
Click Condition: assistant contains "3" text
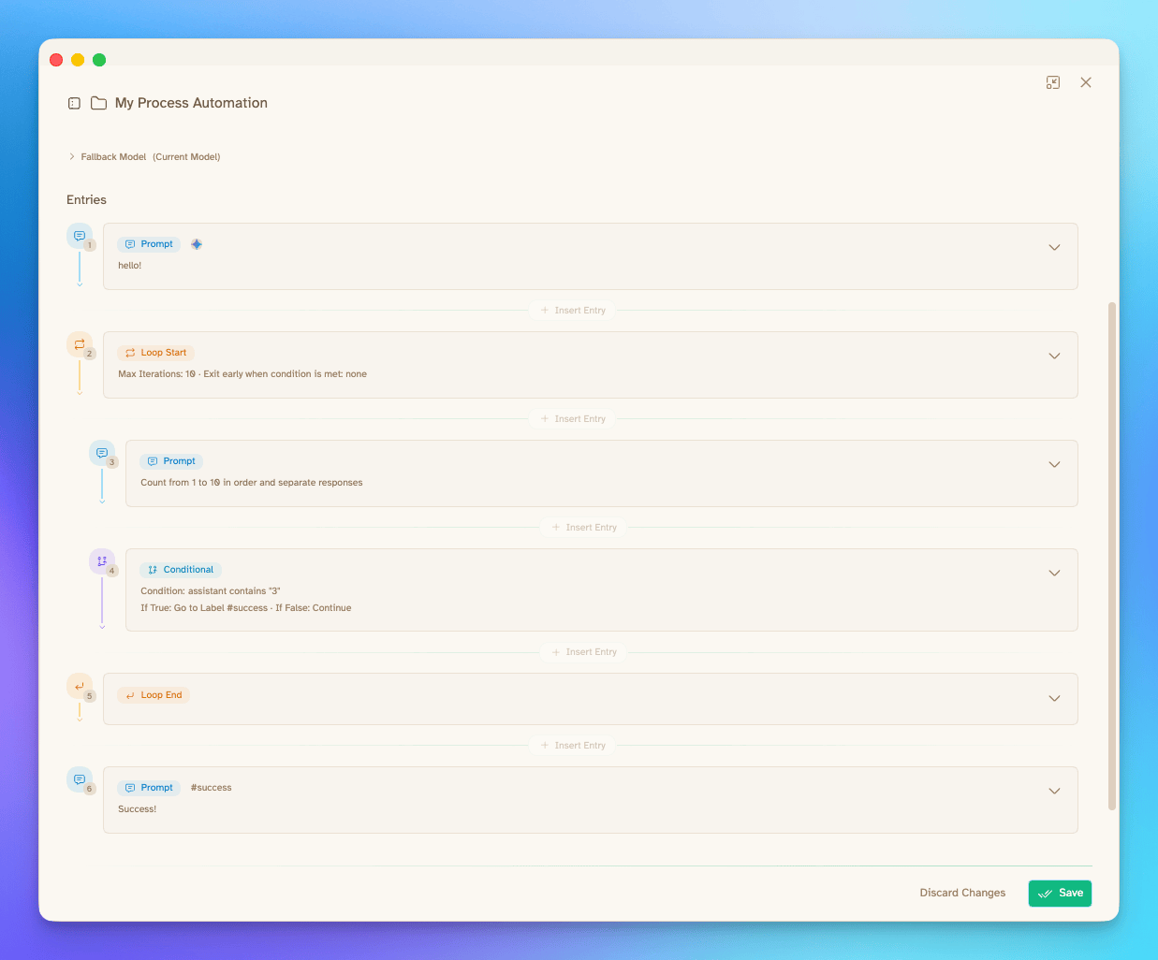211,591
